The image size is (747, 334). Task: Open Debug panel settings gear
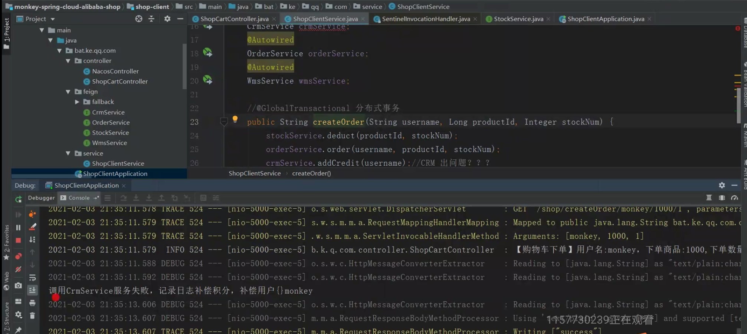tap(722, 185)
